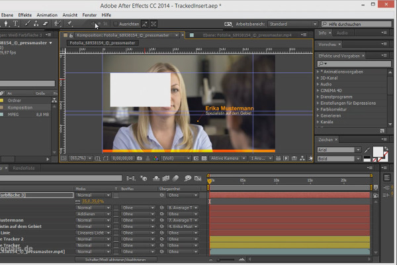Select the Pen tool
This screenshot has height=265, width=397.
coord(6,24)
